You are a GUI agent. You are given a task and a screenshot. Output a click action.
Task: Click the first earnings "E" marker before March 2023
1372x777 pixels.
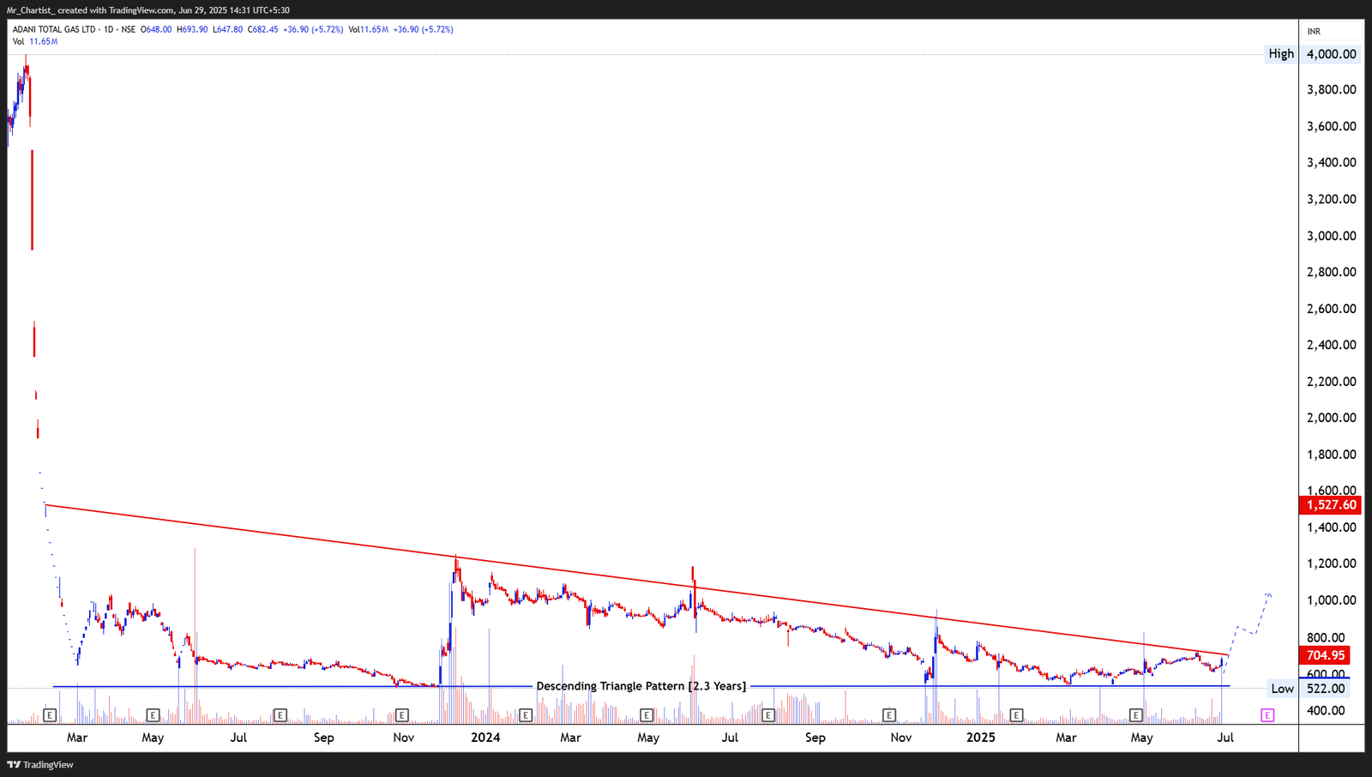click(x=50, y=714)
